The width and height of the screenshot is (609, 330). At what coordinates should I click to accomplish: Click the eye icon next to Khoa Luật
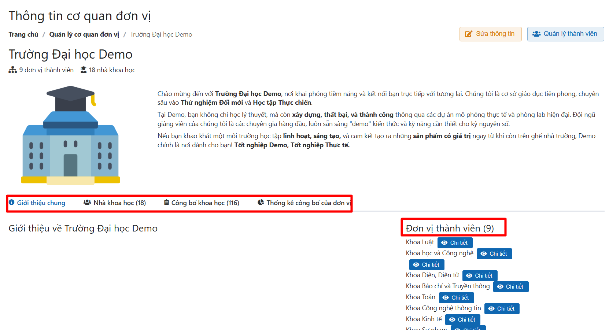pyautogui.click(x=444, y=243)
